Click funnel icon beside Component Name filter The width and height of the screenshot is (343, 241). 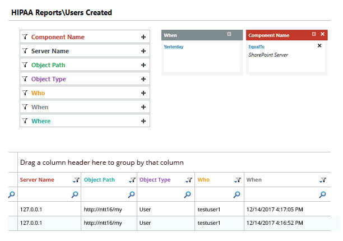coord(25,37)
